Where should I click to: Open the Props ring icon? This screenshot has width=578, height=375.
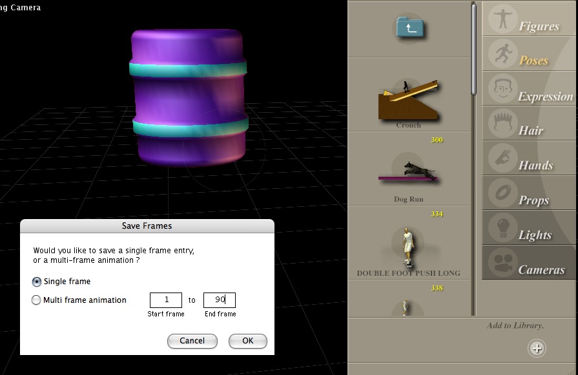(503, 192)
